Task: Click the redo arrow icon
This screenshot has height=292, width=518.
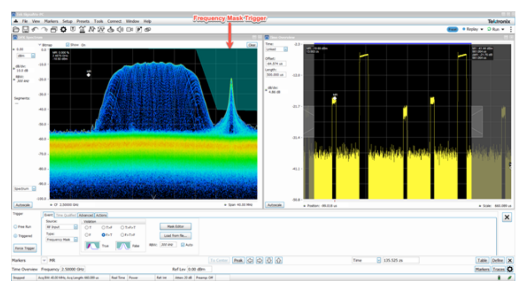Action: pyautogui.click(x=45, y=29)
